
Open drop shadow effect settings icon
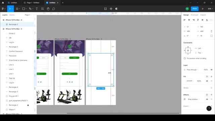click(x=184, y=99)
